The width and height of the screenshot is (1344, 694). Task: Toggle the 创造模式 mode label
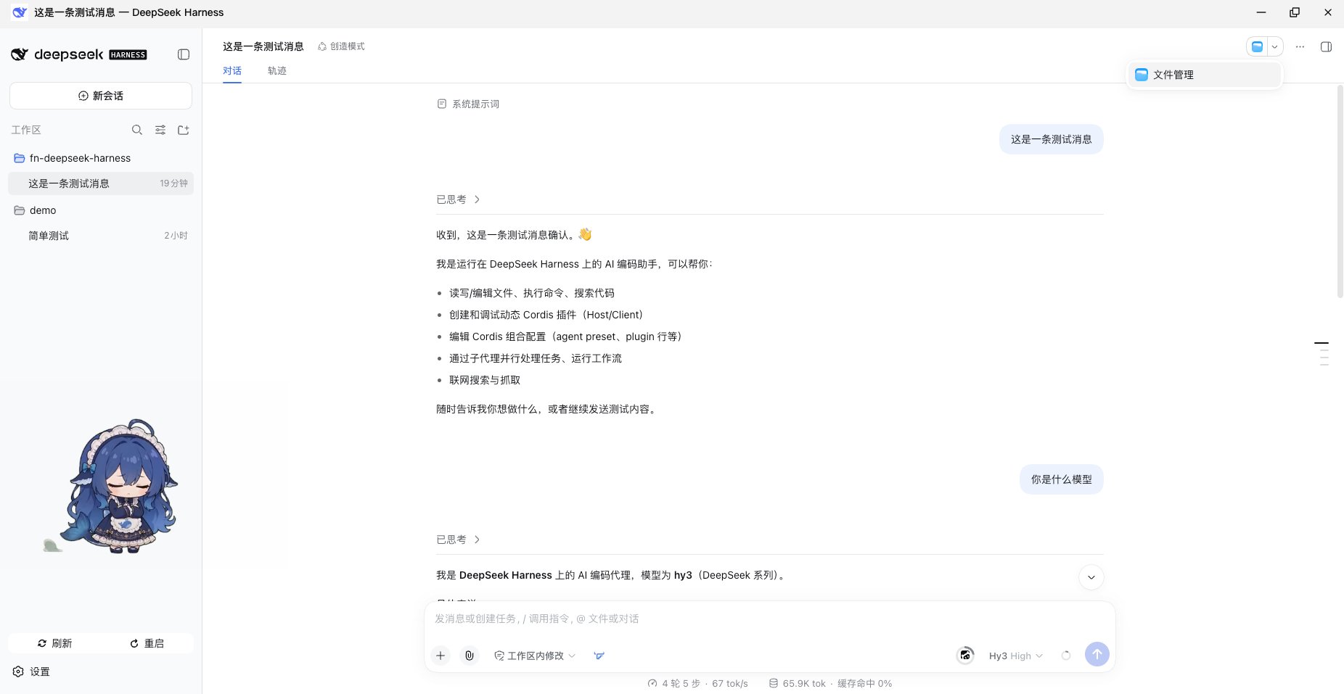pos(342,46)
